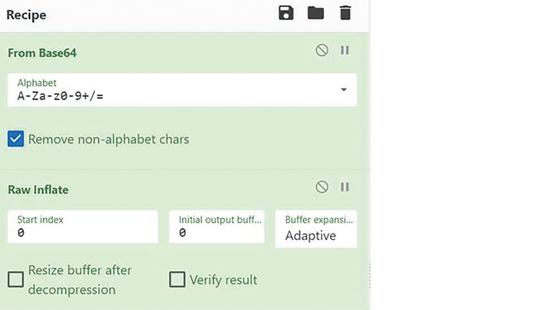Save the current recipe
This screenshot has height=310, width=555.
(x=286, y=13)
